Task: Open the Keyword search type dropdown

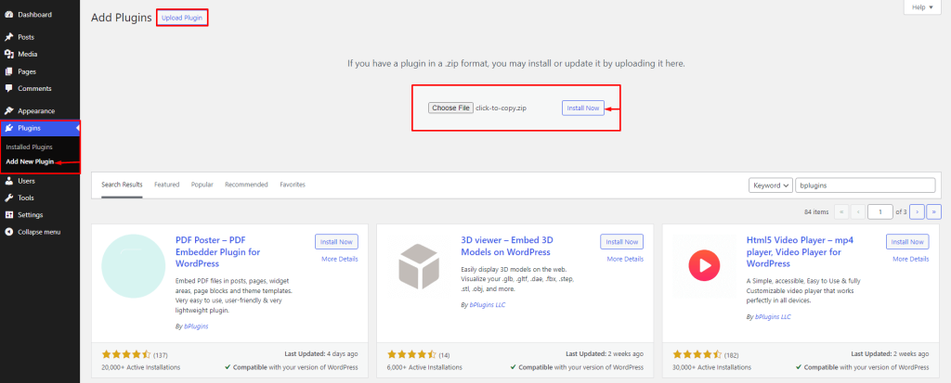Action: (771, 185)
